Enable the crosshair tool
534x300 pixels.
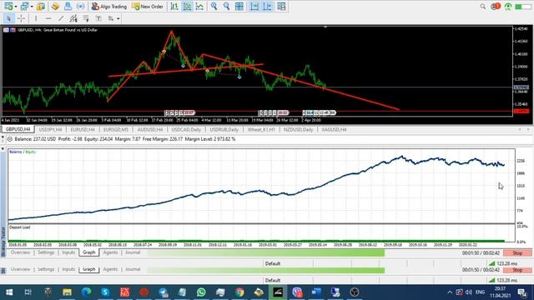pos(21,18)
